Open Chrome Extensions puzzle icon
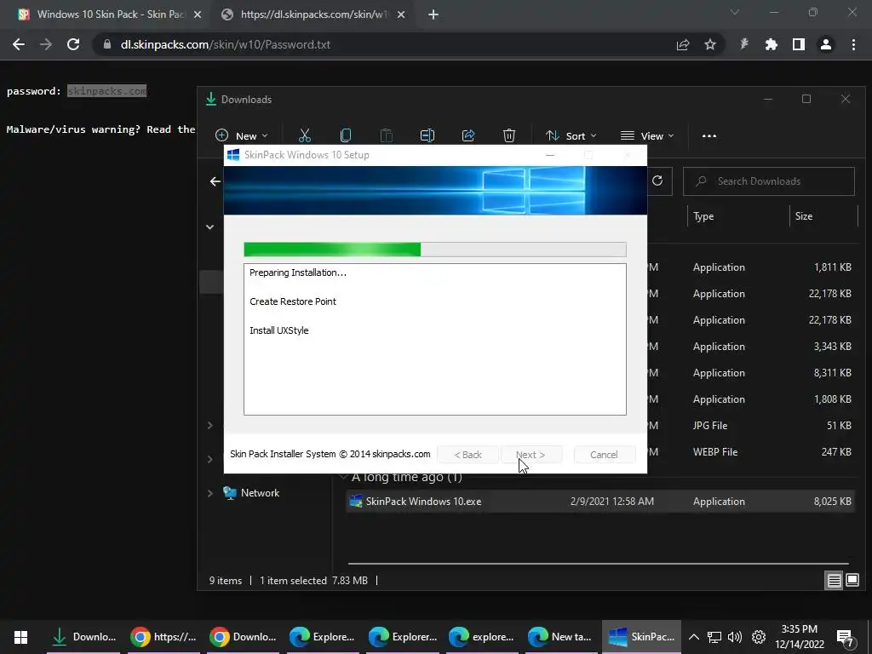 771,44
